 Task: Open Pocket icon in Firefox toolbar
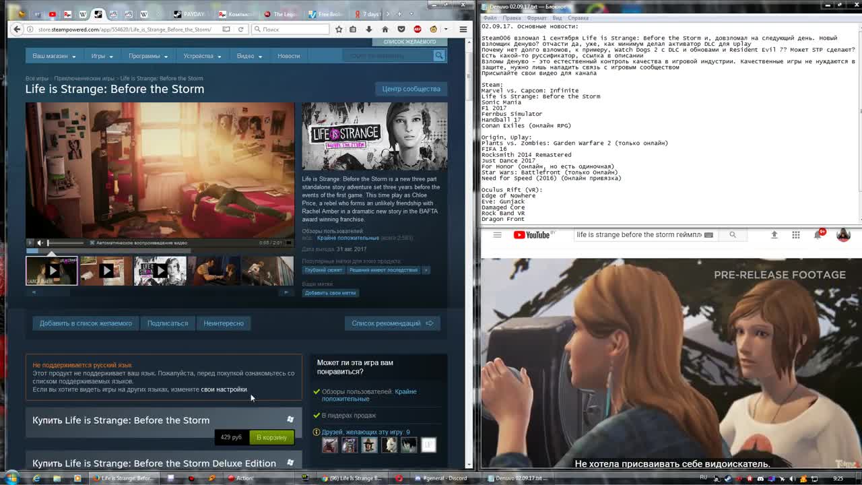pyautogui.click(x=401, y=29)
